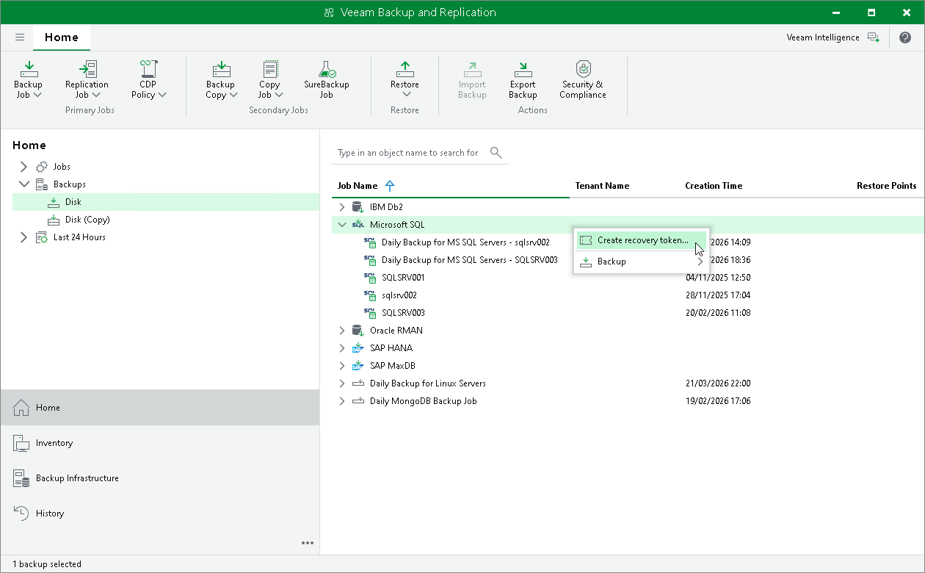This screenshot has height=573, width=925.
Task: Click the search magnifier icon
Action: 496,153
